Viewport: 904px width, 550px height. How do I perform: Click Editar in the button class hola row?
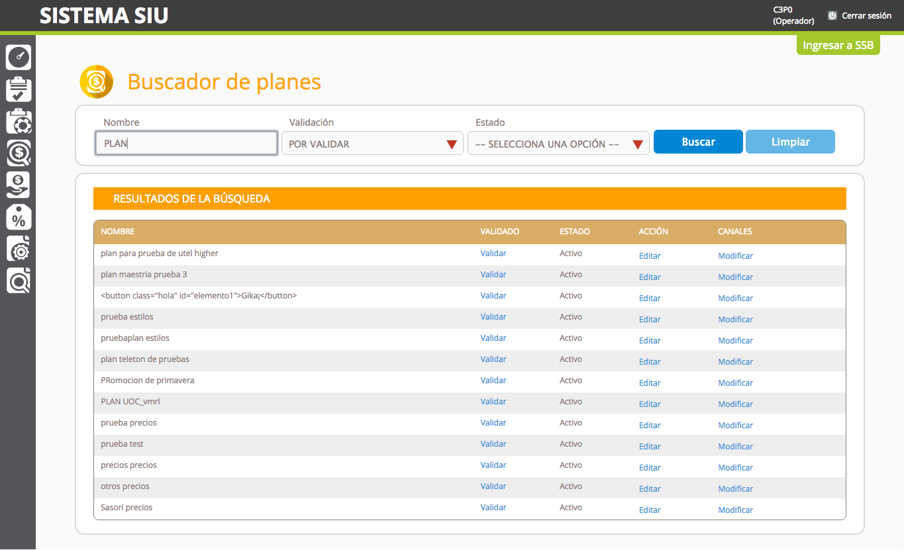(x=650, y=298)
